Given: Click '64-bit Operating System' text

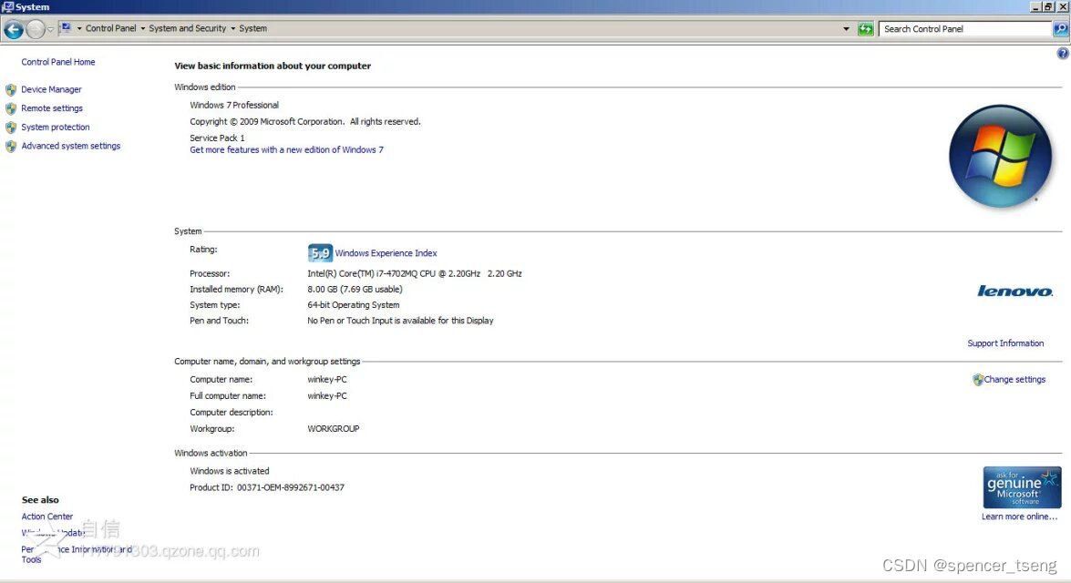Looking at the screenshot, I should point(353,305).
